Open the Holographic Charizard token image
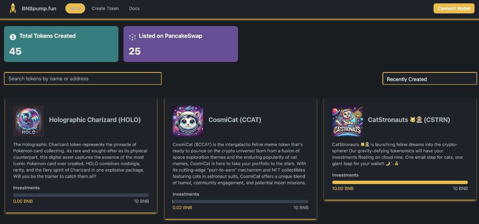This screenshot has width=479, height=224. click(28, 121)
